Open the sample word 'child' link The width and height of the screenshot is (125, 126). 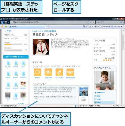click(x=99, y=99)
